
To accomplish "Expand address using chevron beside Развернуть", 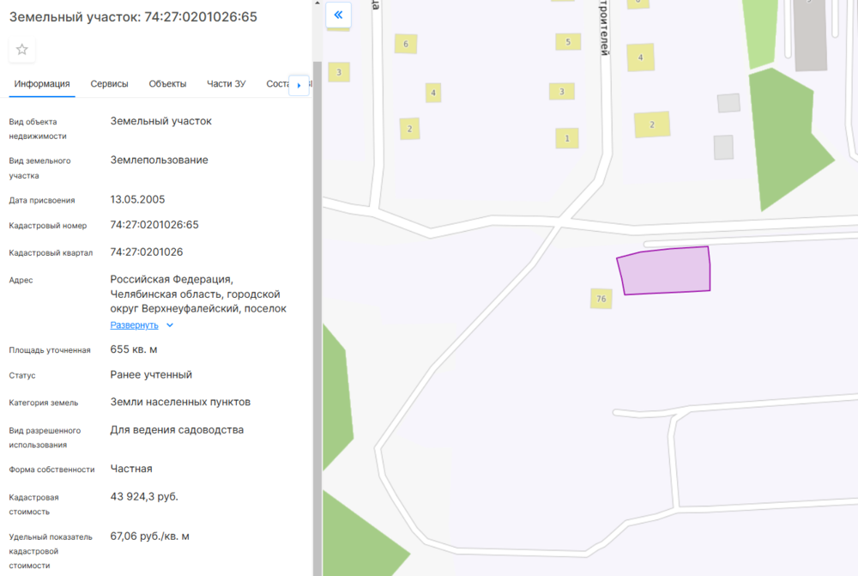I will (x=170, y=325).
